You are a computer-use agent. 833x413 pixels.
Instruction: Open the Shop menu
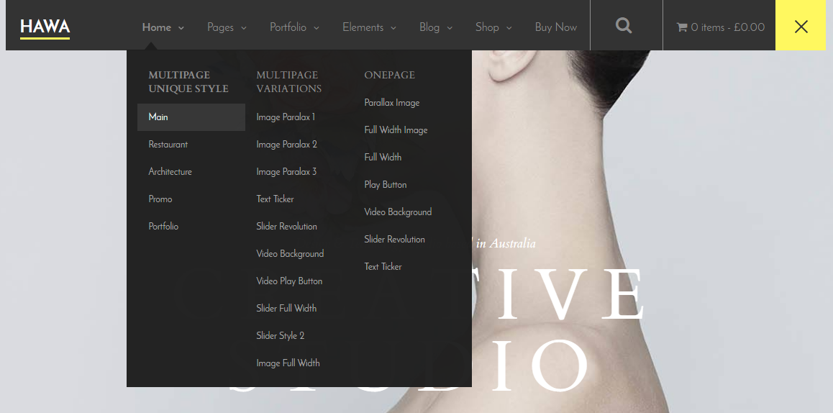tap(487, 27)
